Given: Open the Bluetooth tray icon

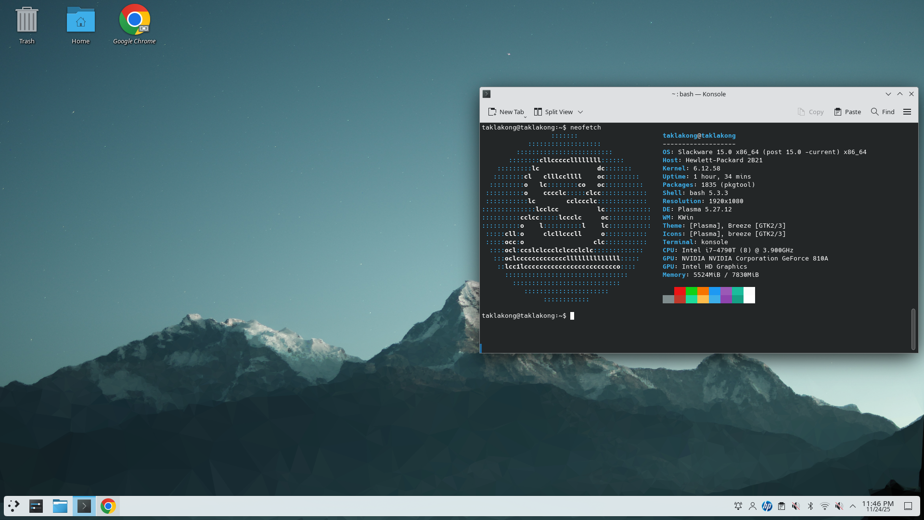Looking at the screenshot, I should click(810, 506).
